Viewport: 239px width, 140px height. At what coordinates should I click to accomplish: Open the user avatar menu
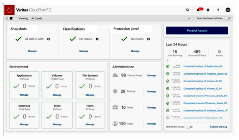[x=228, y=10]
